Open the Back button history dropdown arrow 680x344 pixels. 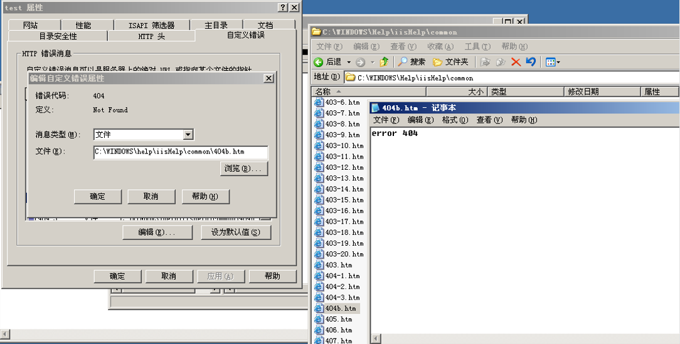(349, 63)
